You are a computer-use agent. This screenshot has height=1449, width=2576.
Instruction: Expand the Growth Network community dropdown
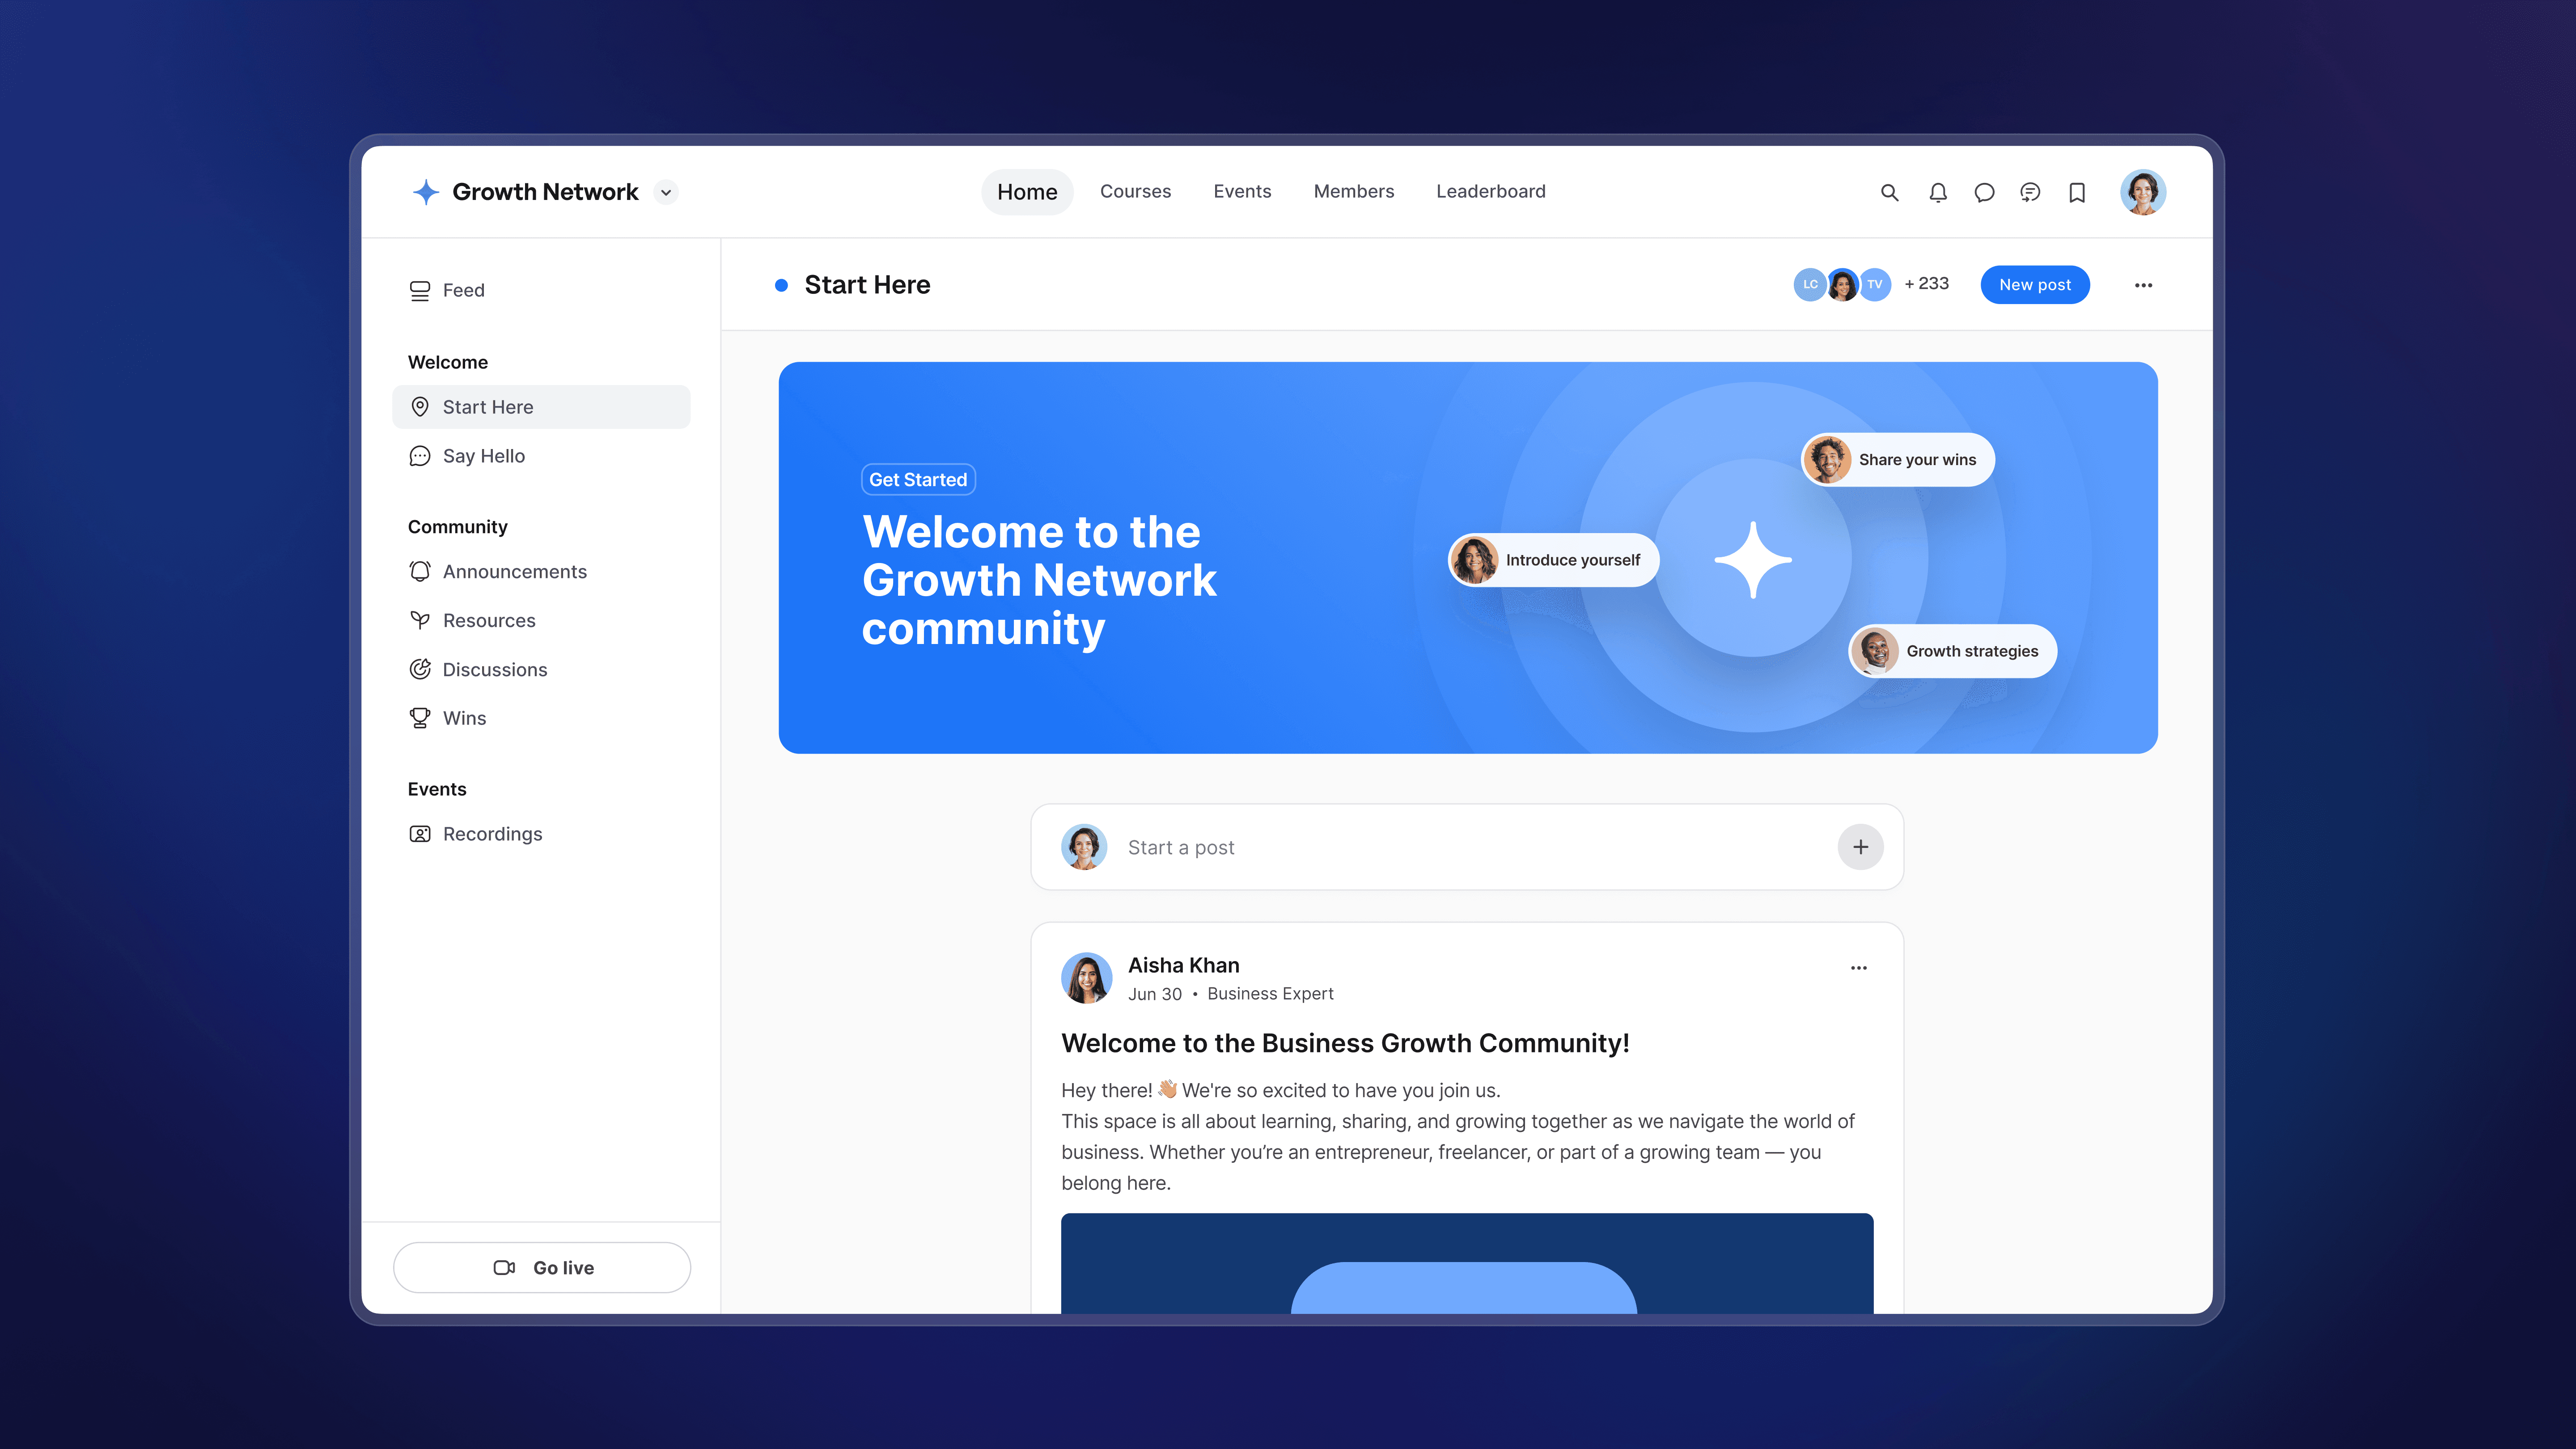666,192
